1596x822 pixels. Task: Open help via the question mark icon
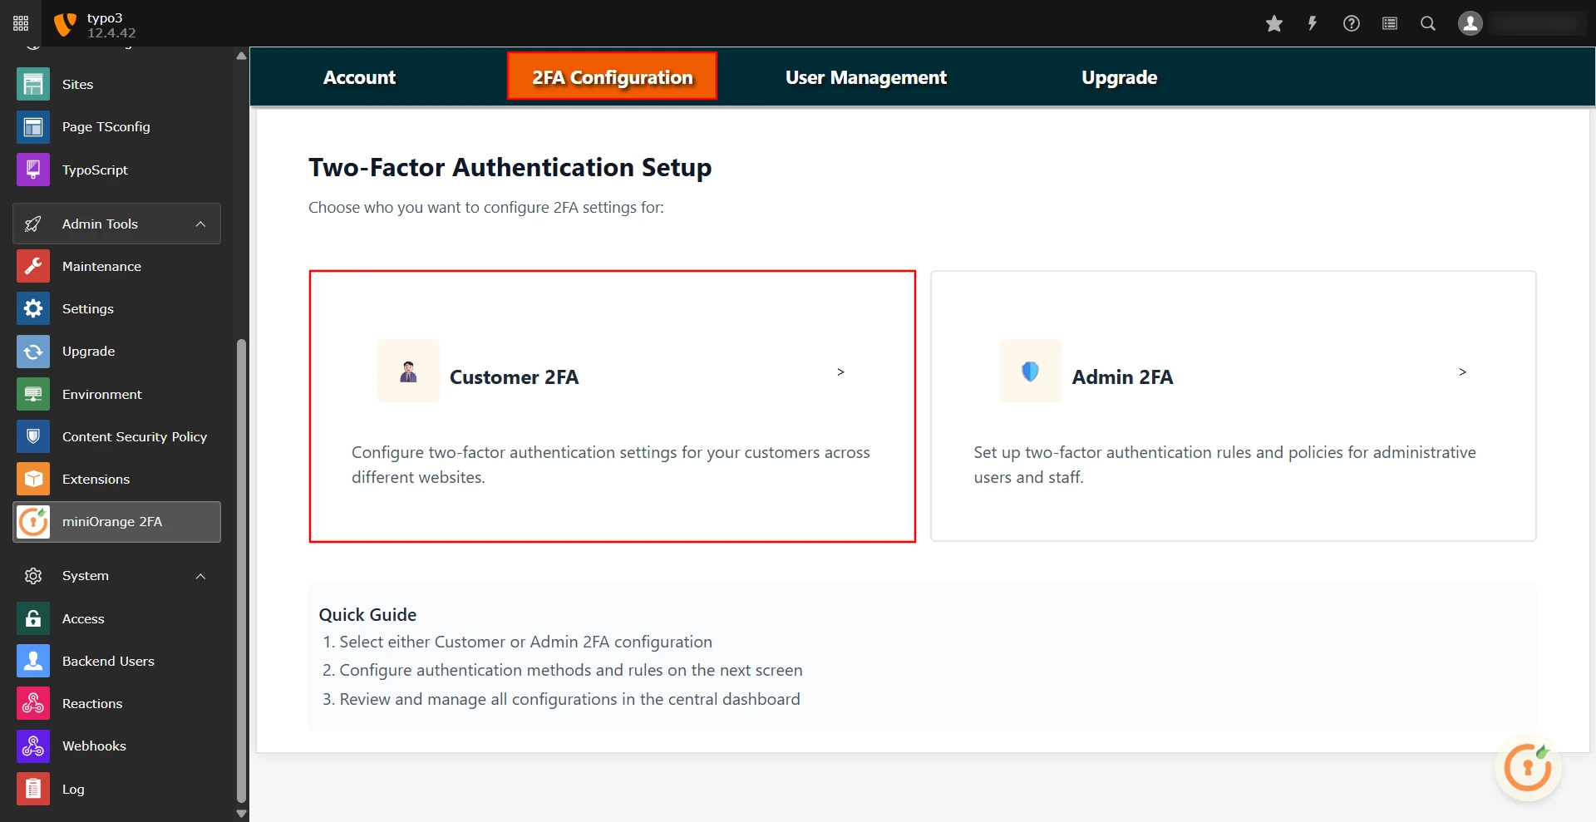[x=1351, y=23]
